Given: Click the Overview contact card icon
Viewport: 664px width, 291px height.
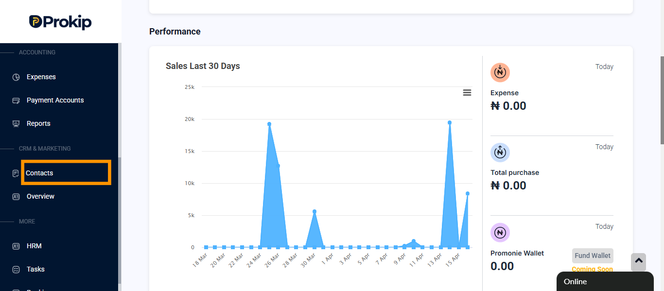Looking at the screenshot, I should 16,197.
